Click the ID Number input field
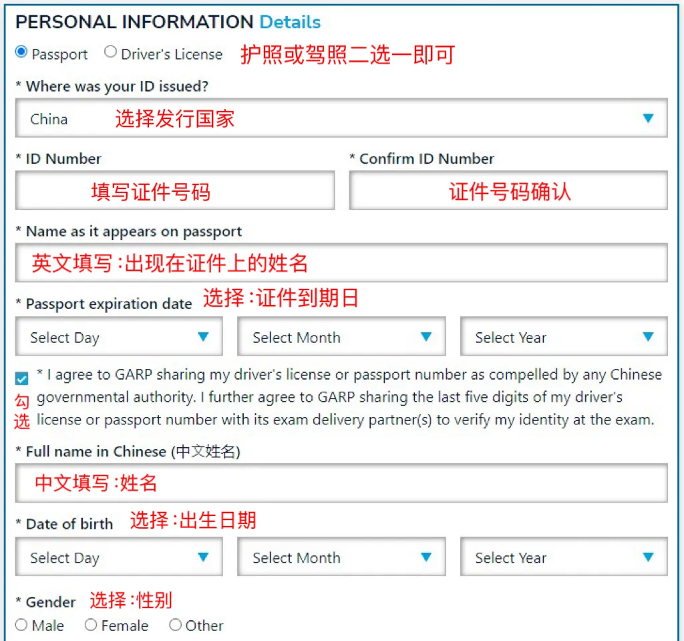This screenshot has width=684, height=641. pos(174,191)
